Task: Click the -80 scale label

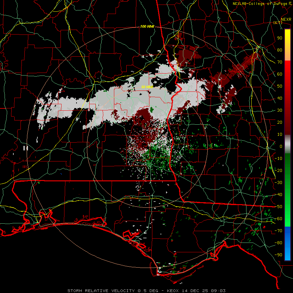Action: click(x=278, y=243)
